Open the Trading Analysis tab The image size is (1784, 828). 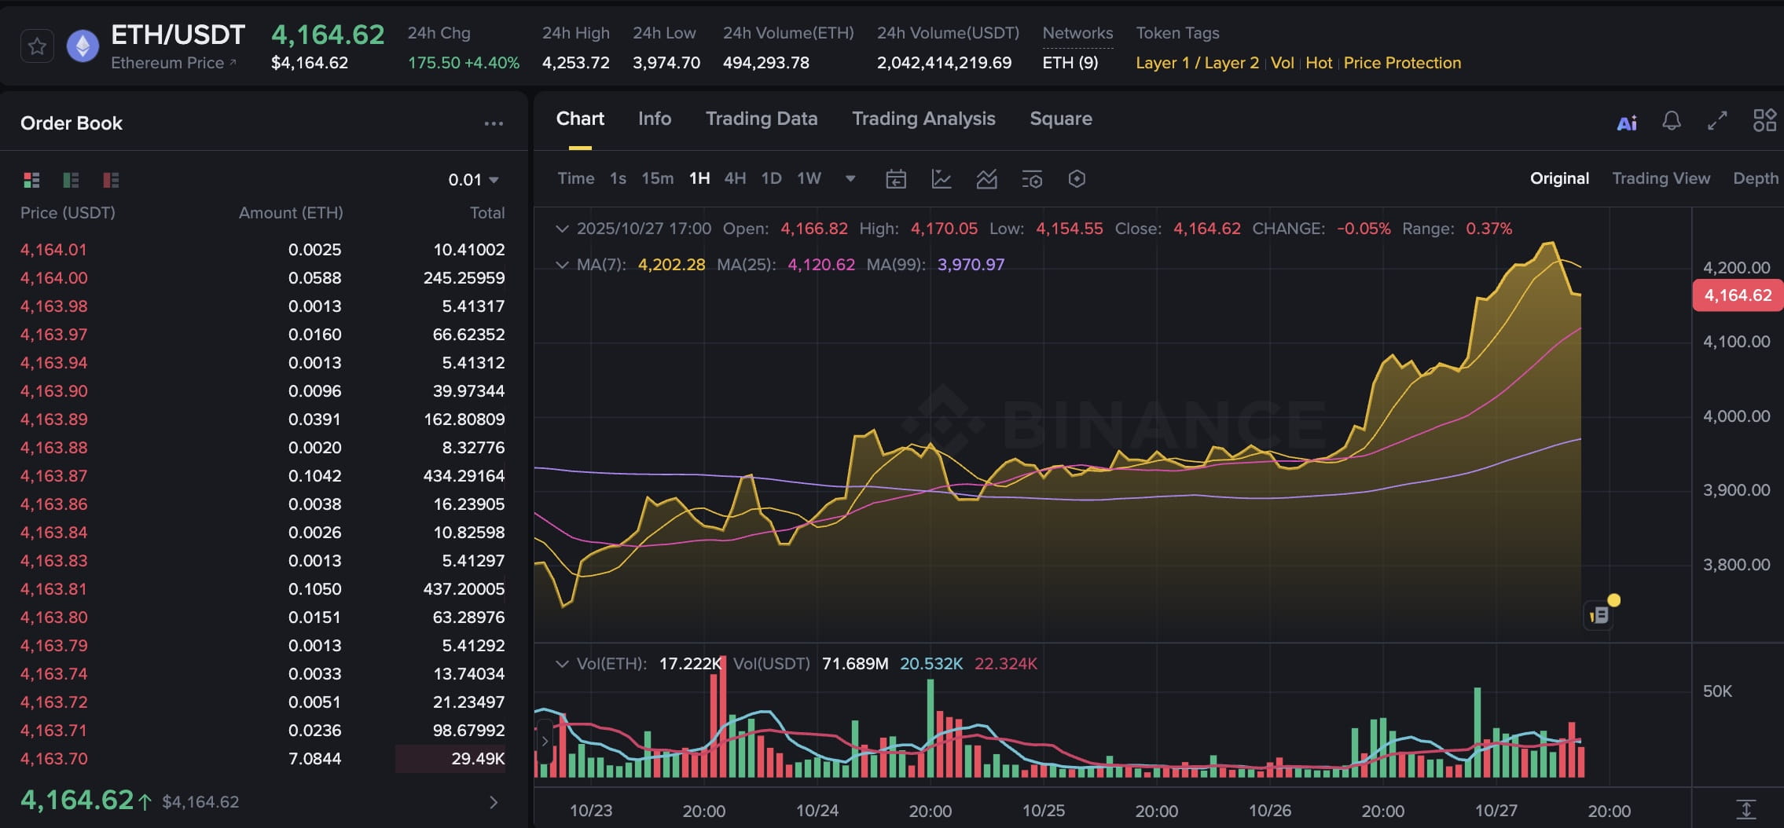tap(923, 119)
